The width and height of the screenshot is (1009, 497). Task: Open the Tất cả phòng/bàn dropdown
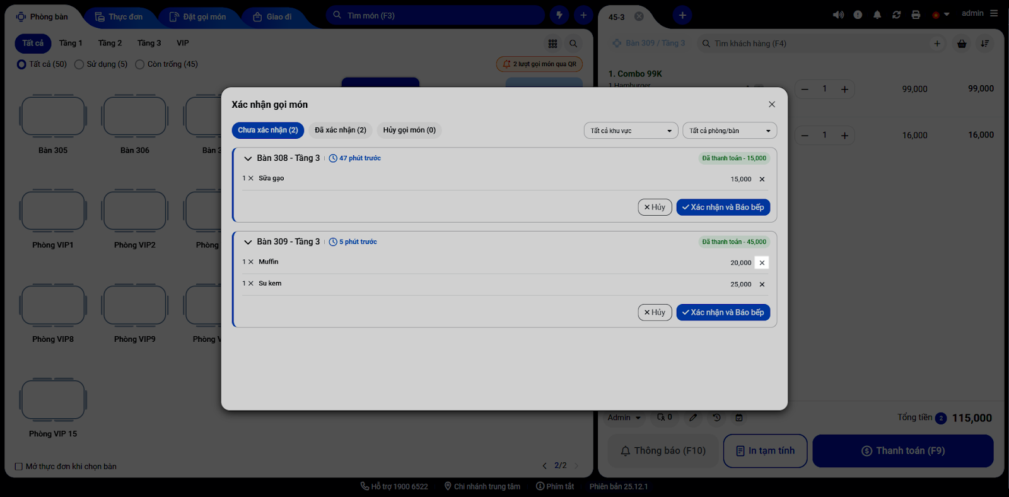pyautogui.click(x=730, y=131)
